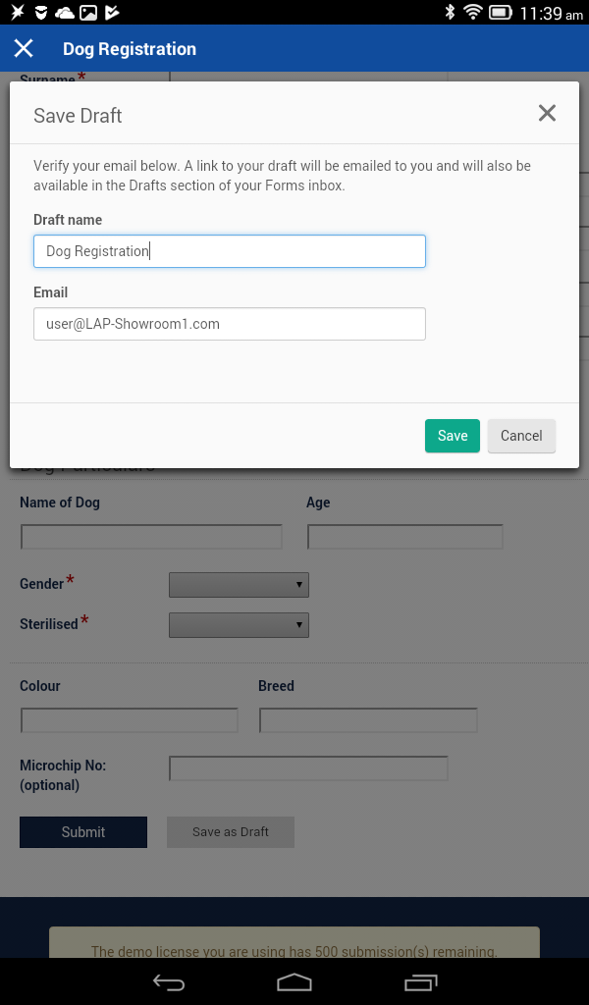Tap the Bluetooth status bar icon
589x1005 pixels.
[450, 13]
